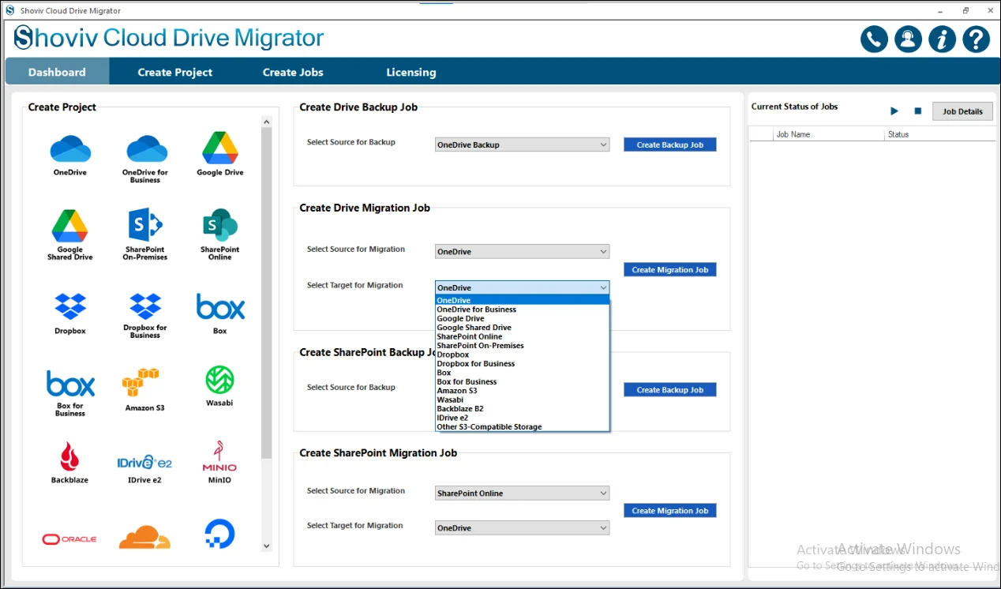Open the support agent headset icon
Screen dimensions: 1001x589
point(908,39)
